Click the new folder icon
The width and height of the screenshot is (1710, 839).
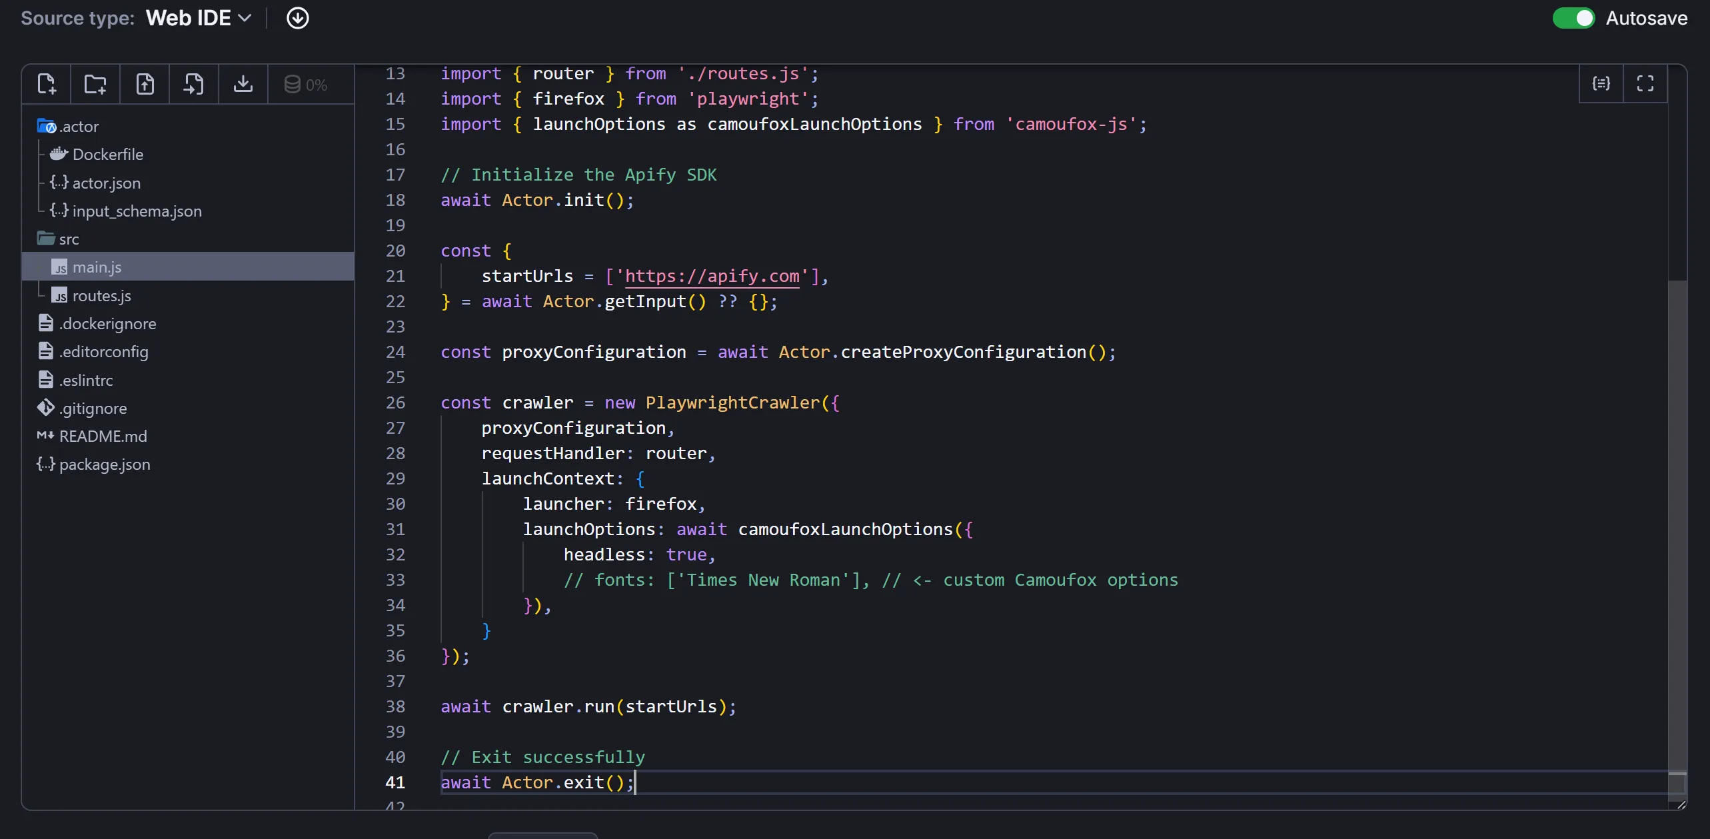95,84
